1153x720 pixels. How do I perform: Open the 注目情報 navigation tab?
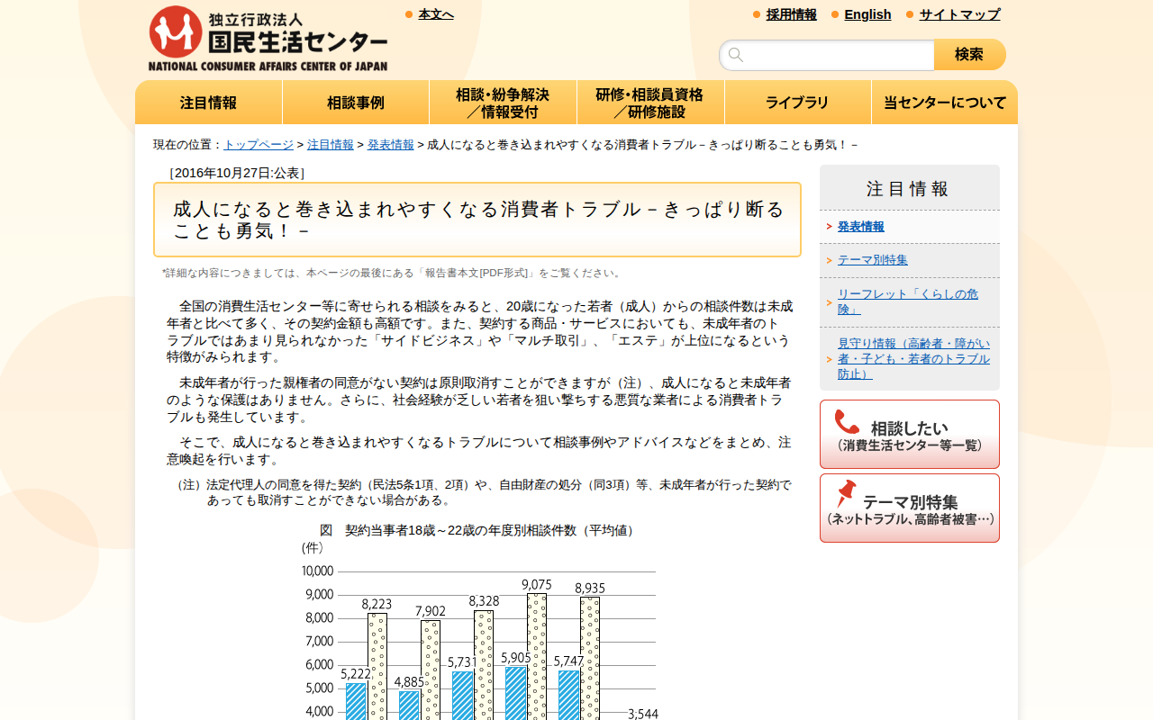208,103
